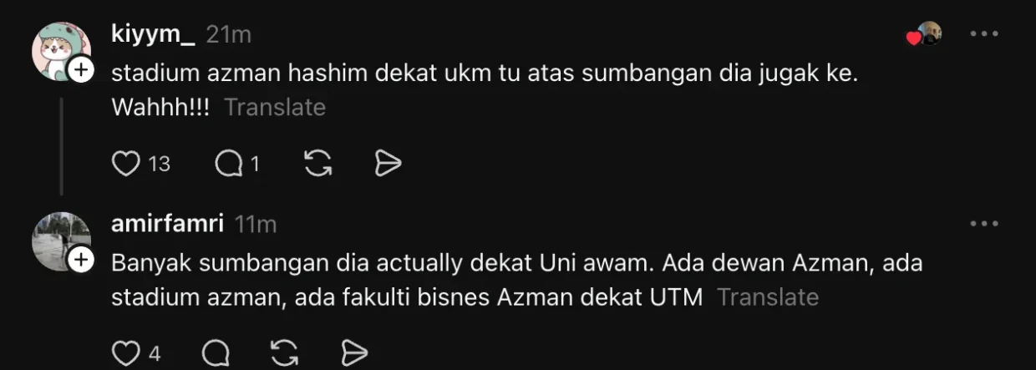1036x370 pixels.
Task: View amirfamri's profile picture
Action: pos(61,241)
